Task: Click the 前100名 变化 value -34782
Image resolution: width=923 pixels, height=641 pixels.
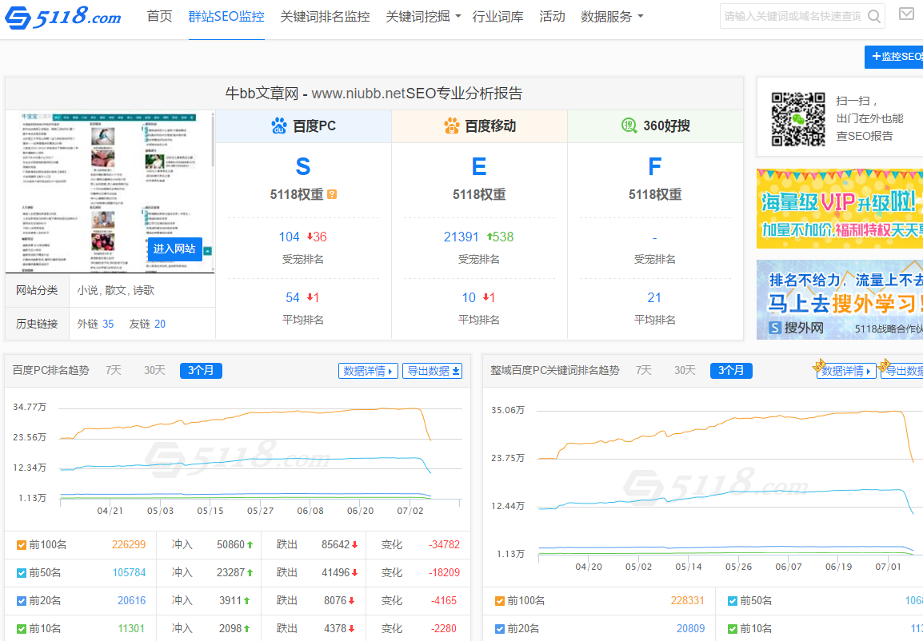Action: [x=444, y=545]
